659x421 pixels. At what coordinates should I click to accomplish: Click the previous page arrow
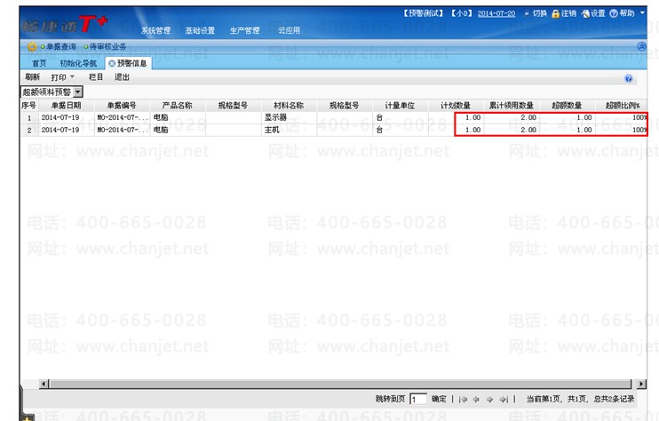coord(476,399)
